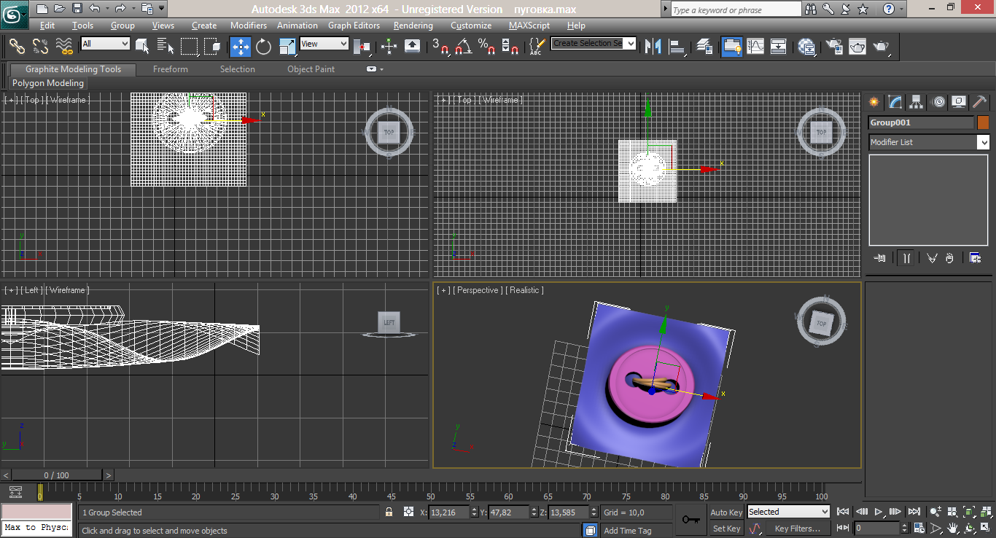Click the Mirror tool icon

coord(654,47)
